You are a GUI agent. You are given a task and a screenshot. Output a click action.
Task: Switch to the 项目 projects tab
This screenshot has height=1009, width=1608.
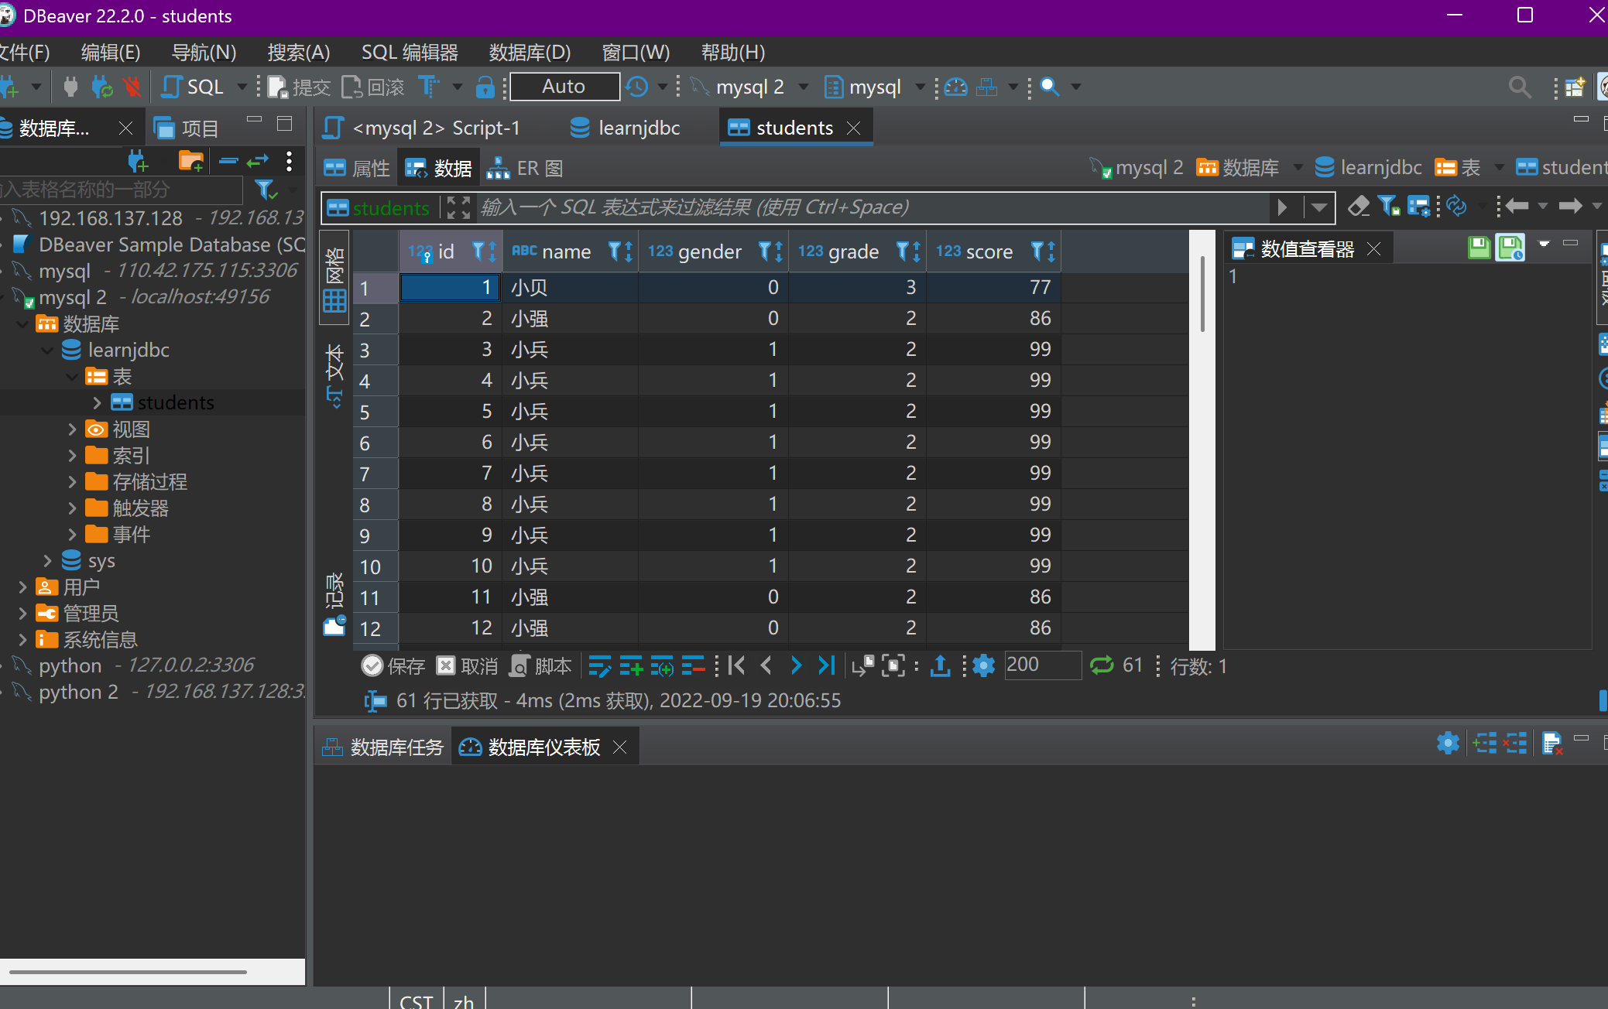pyautogui.click(x=187, y=128)
